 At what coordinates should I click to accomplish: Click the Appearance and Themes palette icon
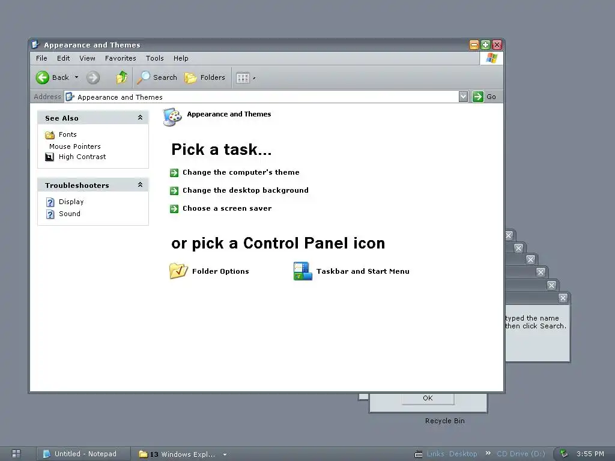point(172,117)
